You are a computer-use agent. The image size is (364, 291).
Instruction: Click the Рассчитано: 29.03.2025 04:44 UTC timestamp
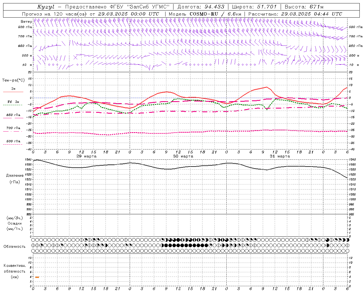[x=295, y=14]
